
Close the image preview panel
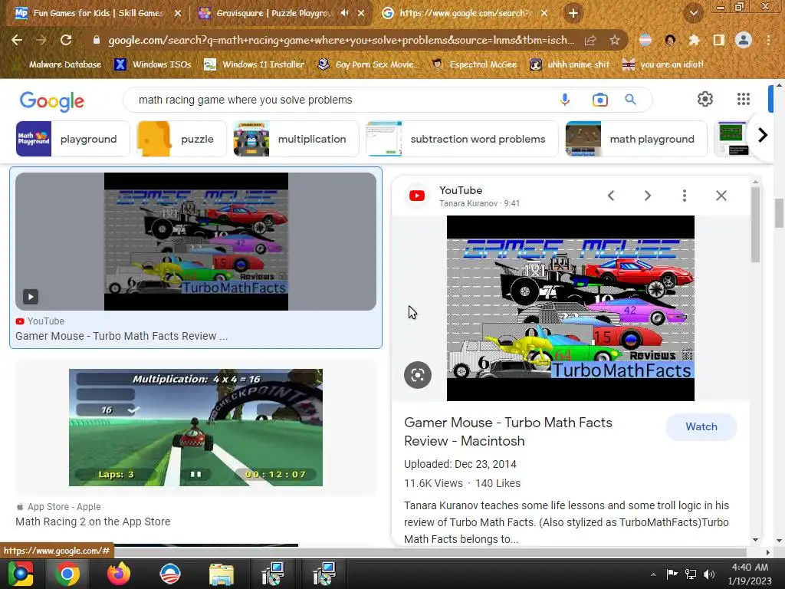click(x=721, y=196)
